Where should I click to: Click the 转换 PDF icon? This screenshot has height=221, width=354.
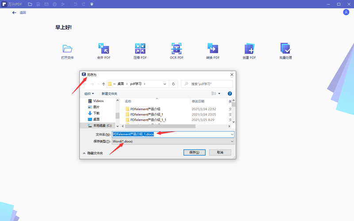(213, 49)
